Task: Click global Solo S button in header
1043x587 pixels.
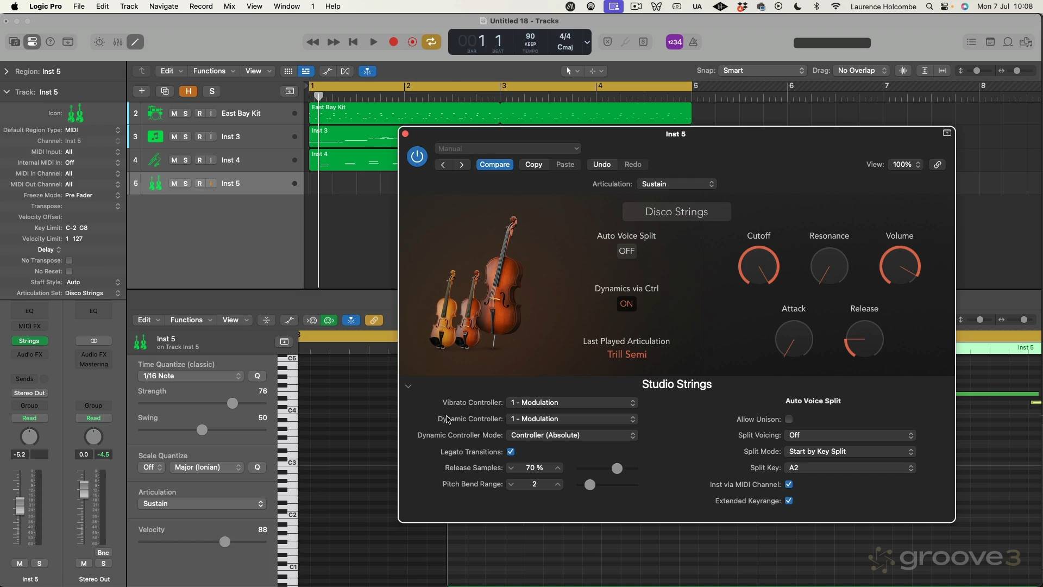Action: coord(212,91)
